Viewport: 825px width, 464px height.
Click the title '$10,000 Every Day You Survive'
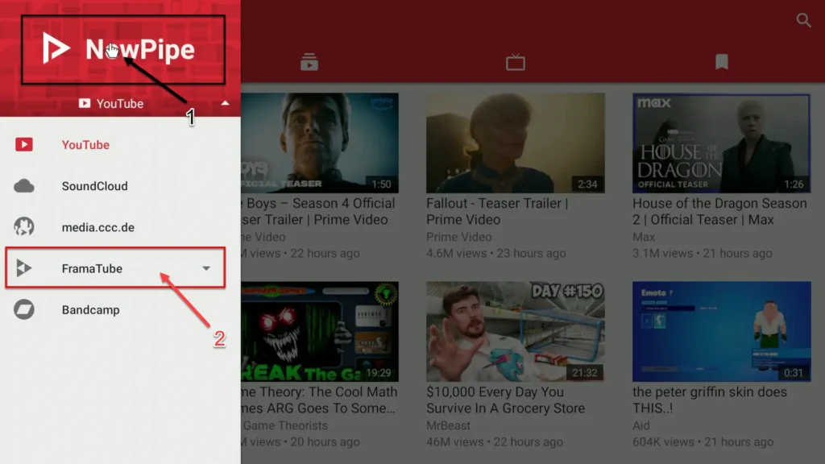(506, 400)
